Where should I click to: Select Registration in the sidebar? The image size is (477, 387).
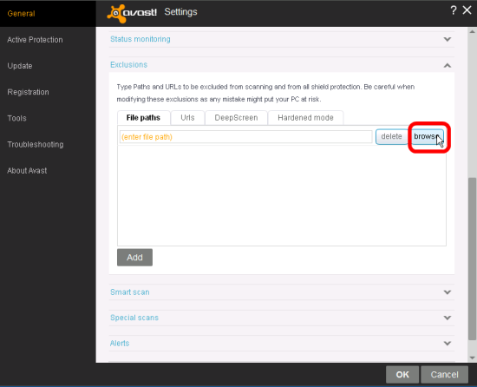pyautogui.click(x=28, y=92)
